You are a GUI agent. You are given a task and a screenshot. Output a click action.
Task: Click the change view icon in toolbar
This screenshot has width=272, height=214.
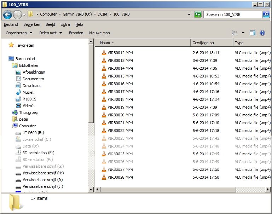(235, 33)
